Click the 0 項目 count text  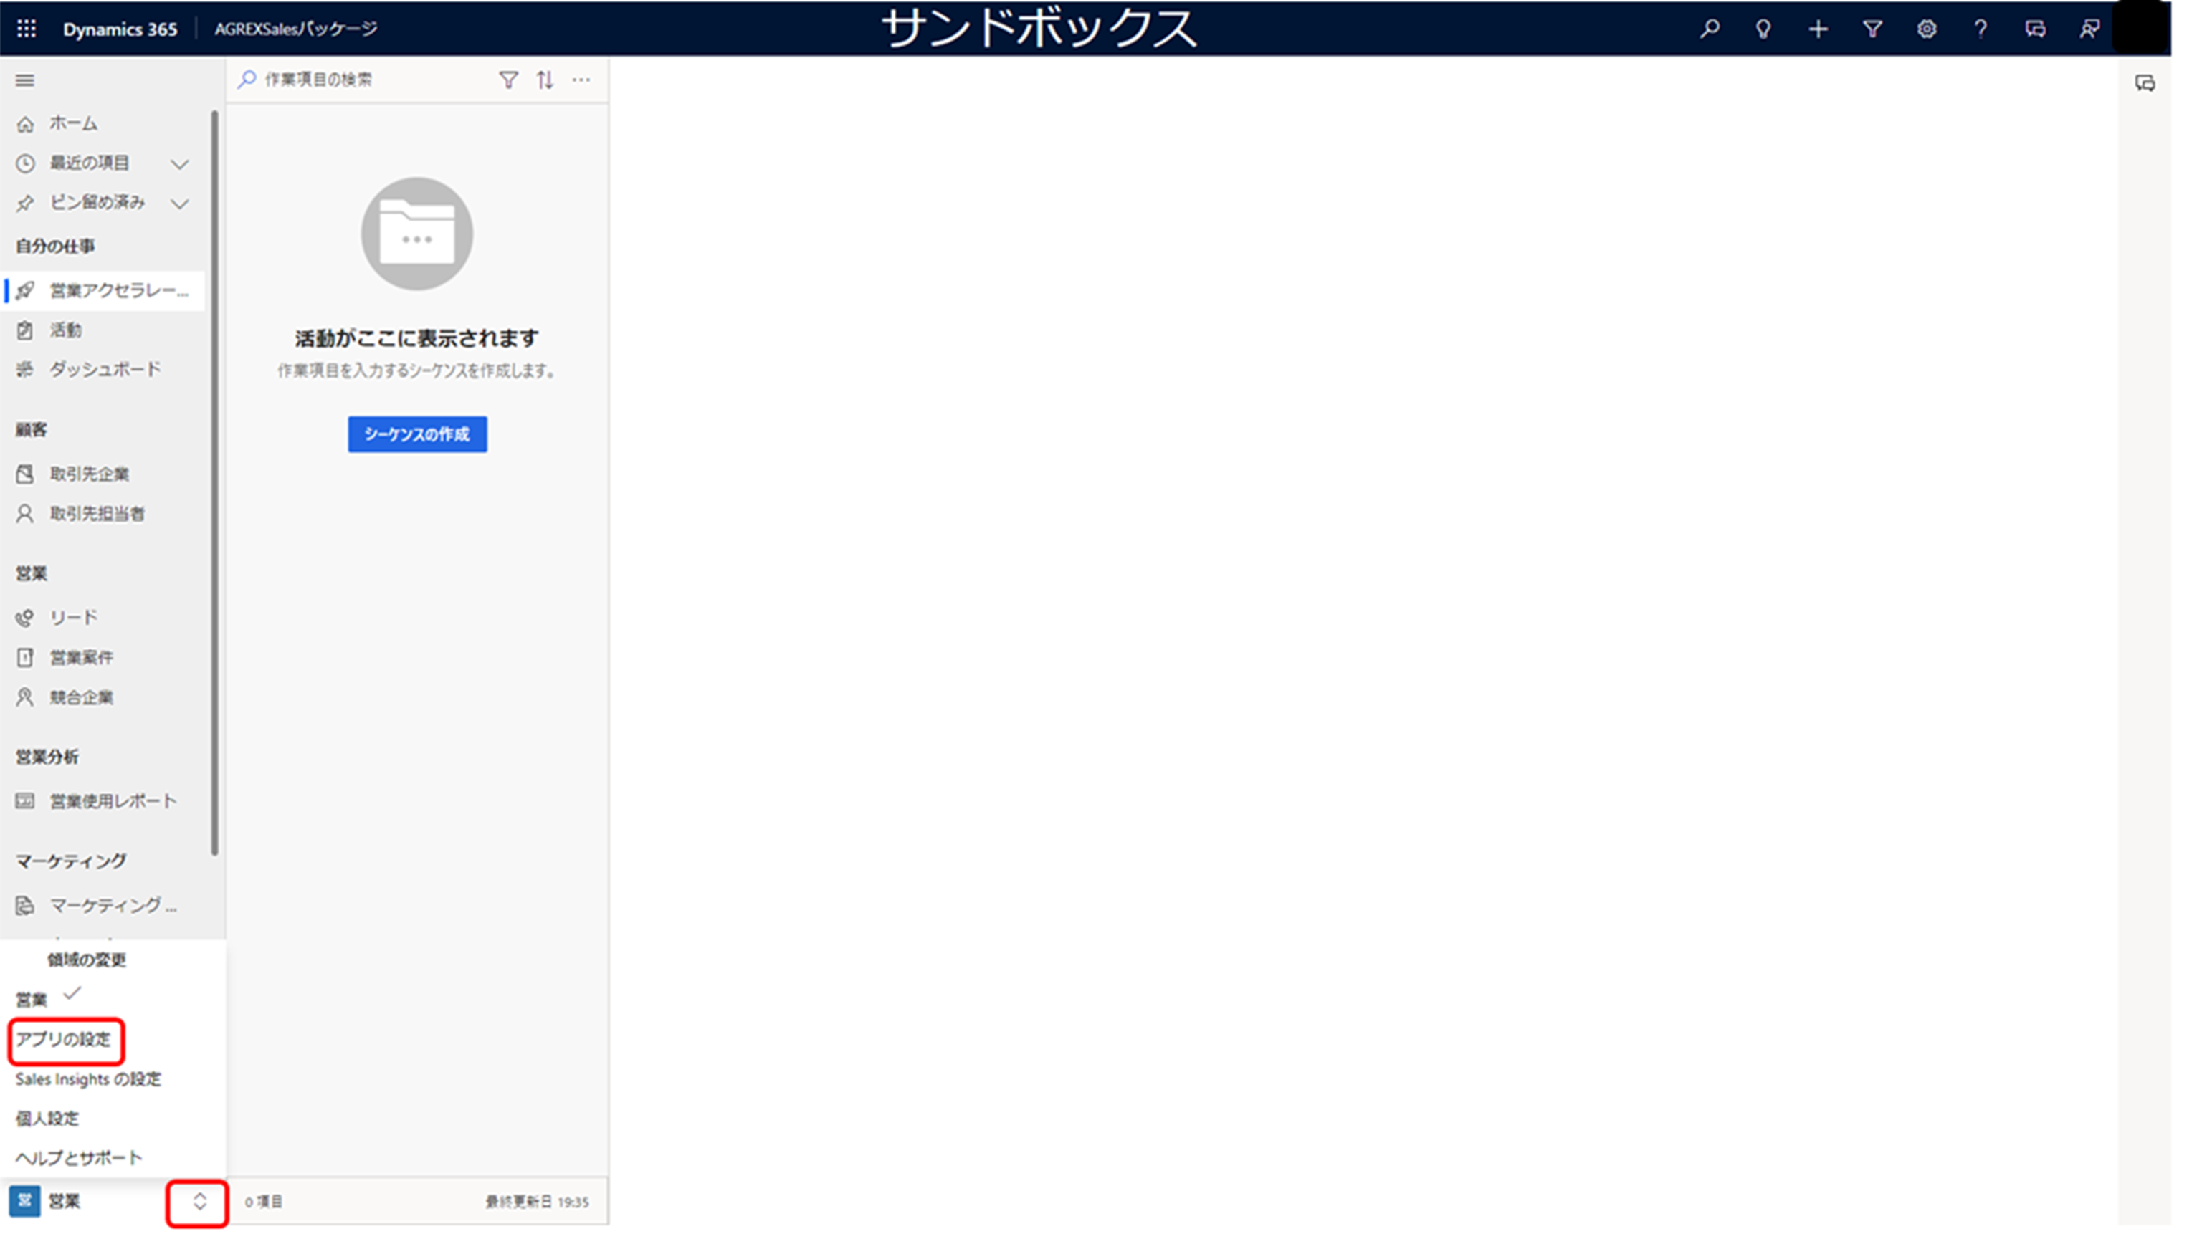(x=263, y=1202)
